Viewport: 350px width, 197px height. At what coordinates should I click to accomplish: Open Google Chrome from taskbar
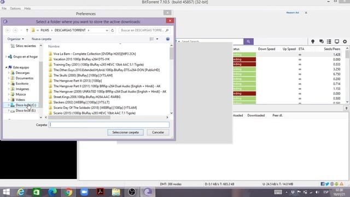[x=68, y=192]
